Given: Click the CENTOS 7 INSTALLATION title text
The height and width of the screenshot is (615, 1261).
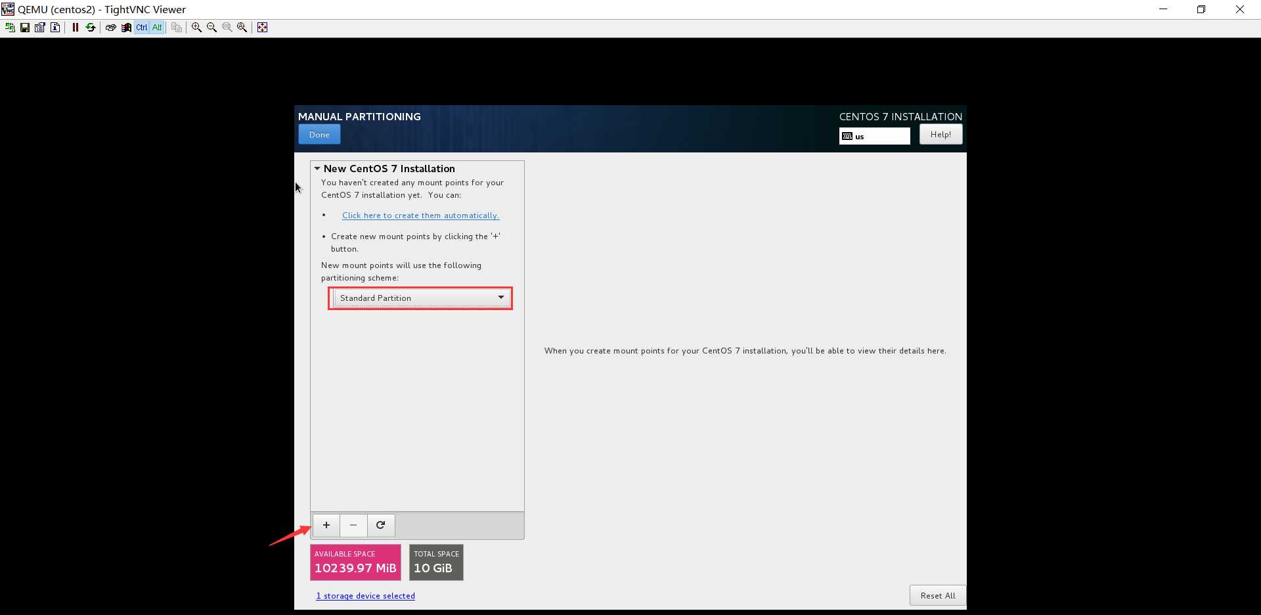Looking at the screenshot, I should click(x=900, y=116).
